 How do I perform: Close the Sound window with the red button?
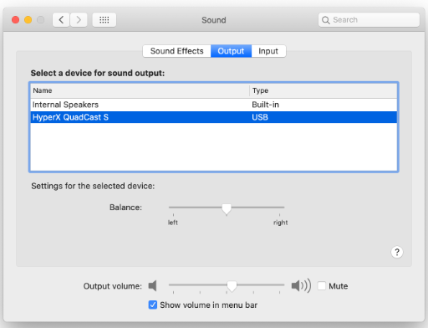pyautogui.click(x=16, y=20)
